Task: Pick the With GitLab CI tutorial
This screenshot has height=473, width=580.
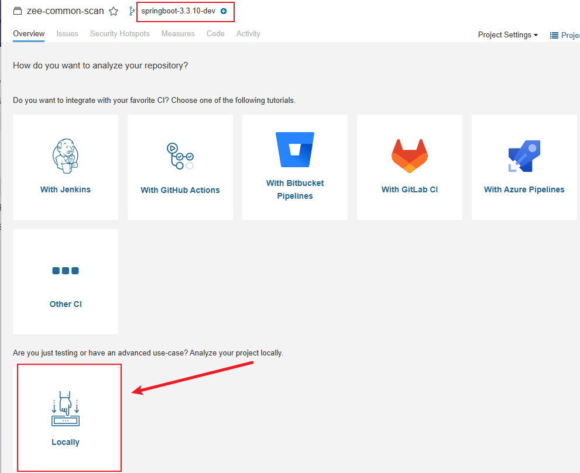Action: [410, 167]
